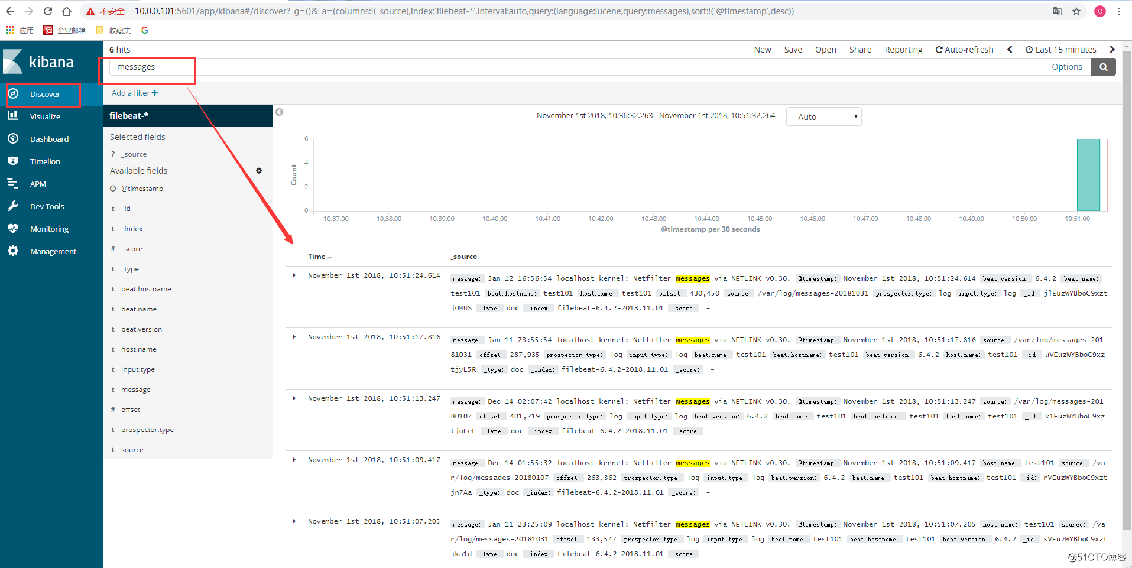This screenshot has width=1132, height=568.
Task: Open the browser three-dot menu
Action: (x=1119, y=11)
